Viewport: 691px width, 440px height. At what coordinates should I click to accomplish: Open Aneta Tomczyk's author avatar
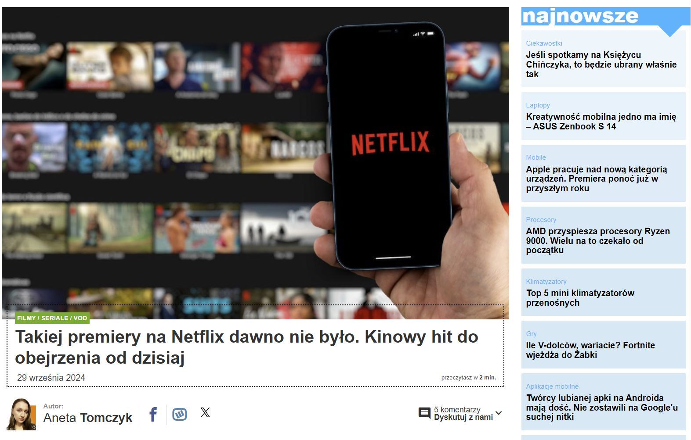tap(22, 414)
